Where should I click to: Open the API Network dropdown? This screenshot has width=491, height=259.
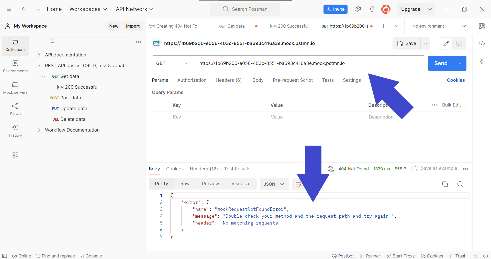click(x=134, y=9)
